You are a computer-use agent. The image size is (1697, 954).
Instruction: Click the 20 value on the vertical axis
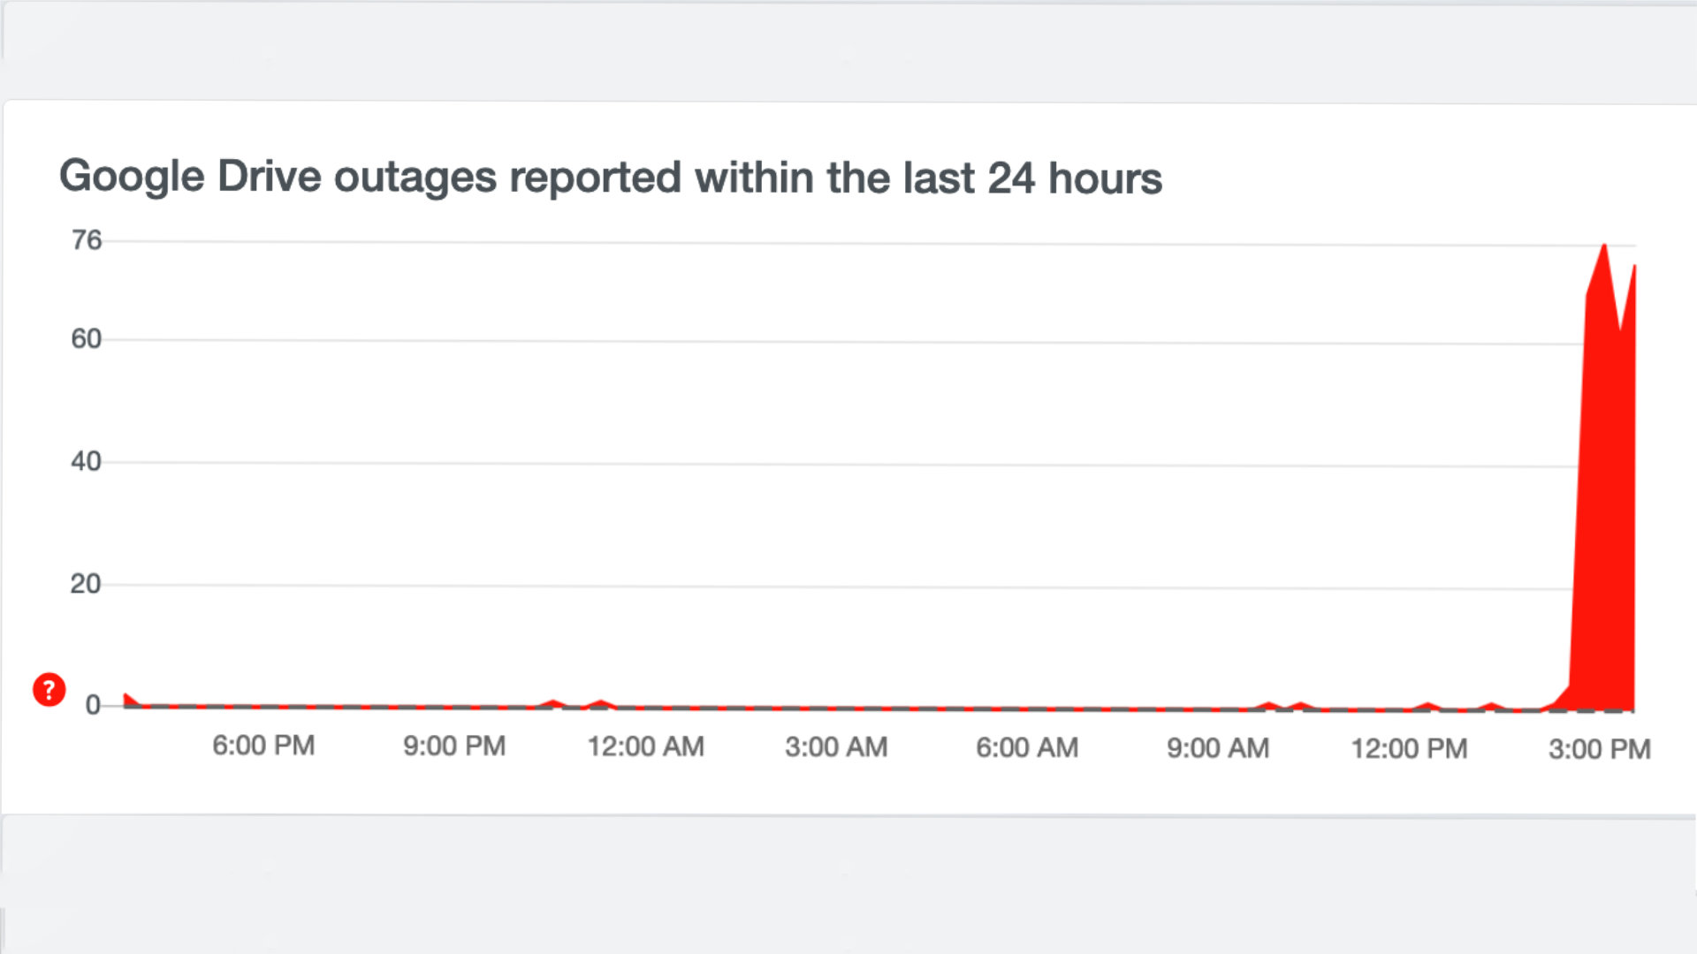point(86,584)
